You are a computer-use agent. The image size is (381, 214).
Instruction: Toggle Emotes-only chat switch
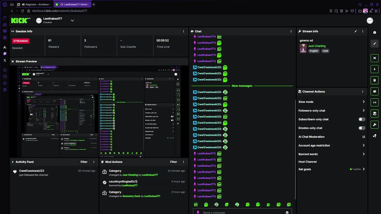pos(362,128)
